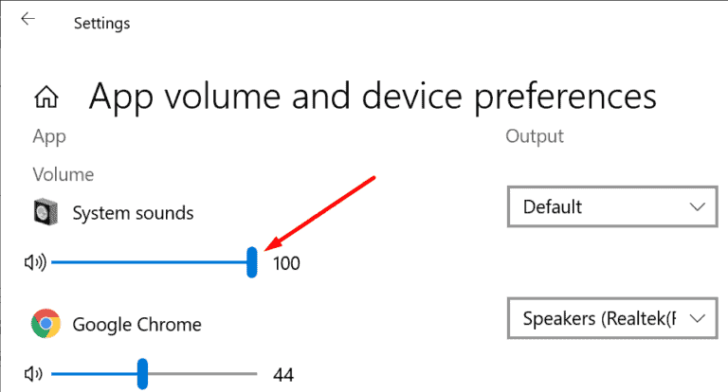Image resolution: width=728 pixels, height=392 pixels.
Task: Click the Settings window title text
Action: pyautogui.click(x=101, y=23)
